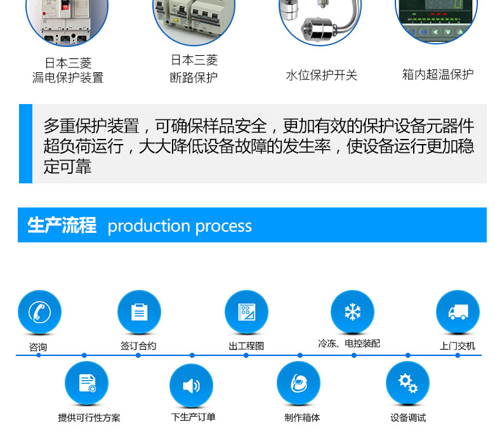Select the engineering drawing icon
Viewport: 495px width, 434px height.
[246, 312]
